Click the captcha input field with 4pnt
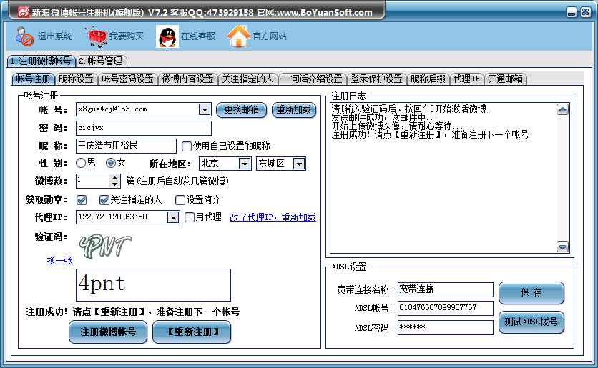Screen dimensions: 598x368 click(153, 285)
